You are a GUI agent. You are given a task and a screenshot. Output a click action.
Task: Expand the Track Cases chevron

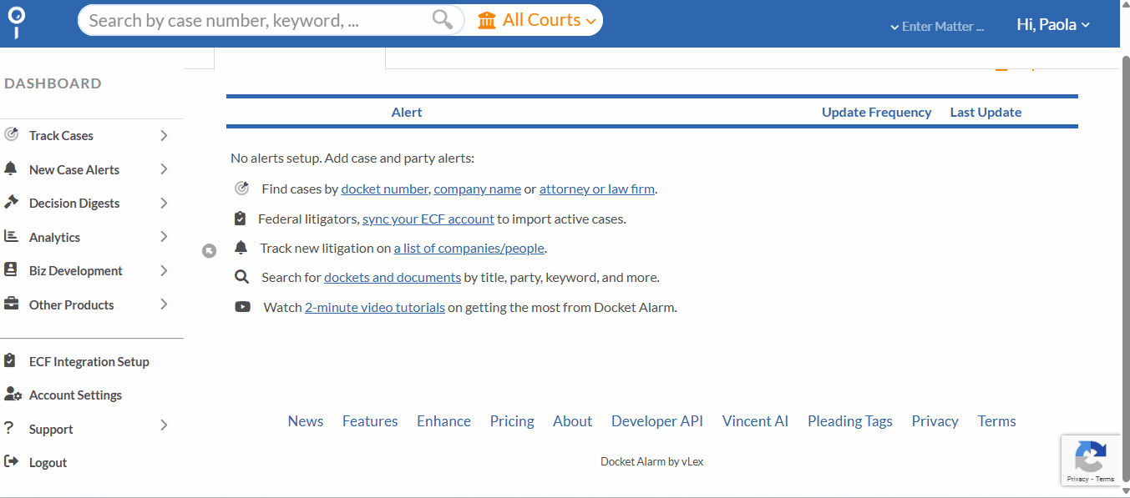tap(164, 135)
